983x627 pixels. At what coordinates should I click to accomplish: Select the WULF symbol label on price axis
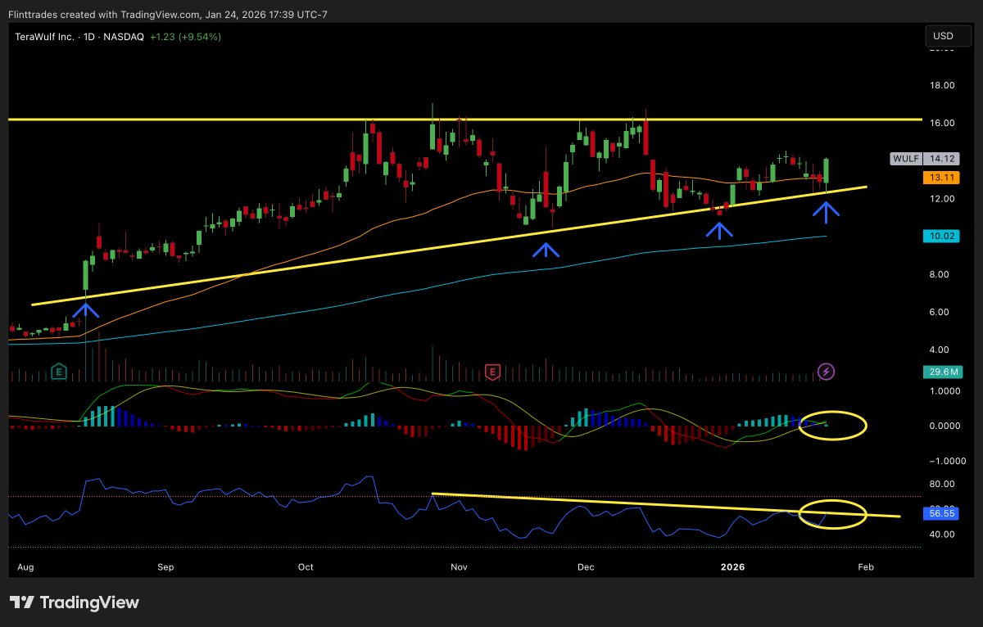[904, 159]
